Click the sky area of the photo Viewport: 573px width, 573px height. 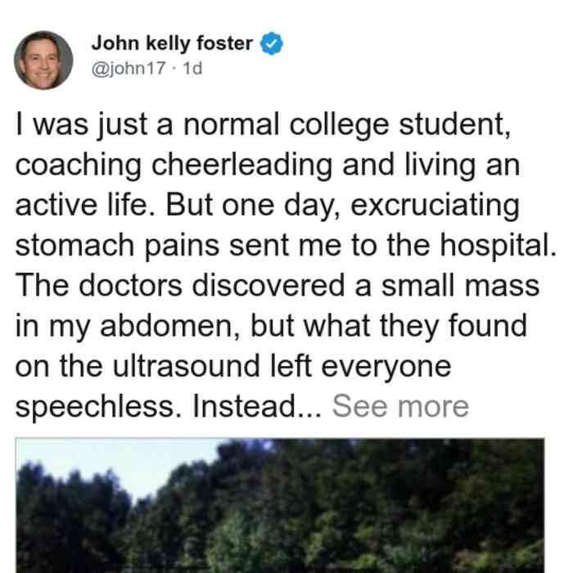click(x=120, y=460)
